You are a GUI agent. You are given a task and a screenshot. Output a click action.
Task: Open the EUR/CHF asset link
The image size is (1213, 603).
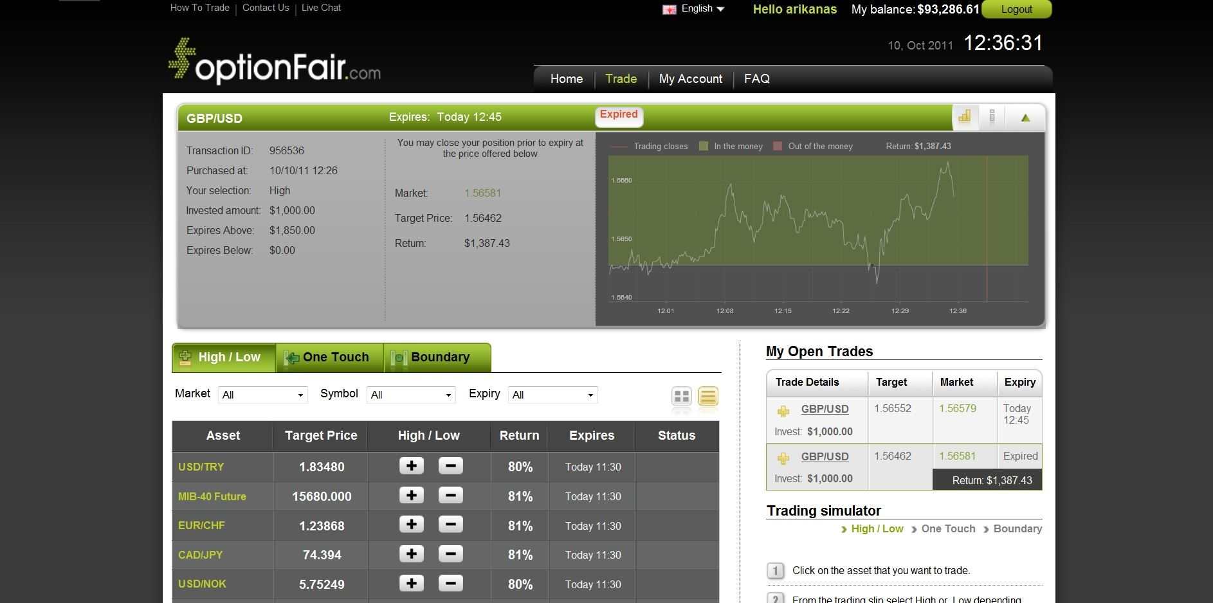click(x=201, y=525)
